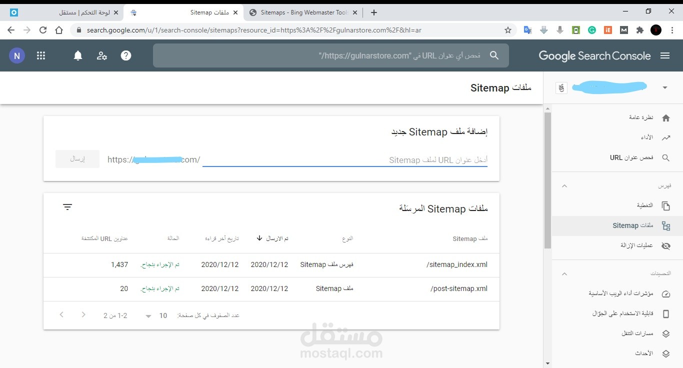Click success status for /sitemap_index.xml
683x368 pixels.
coord(160,264)
